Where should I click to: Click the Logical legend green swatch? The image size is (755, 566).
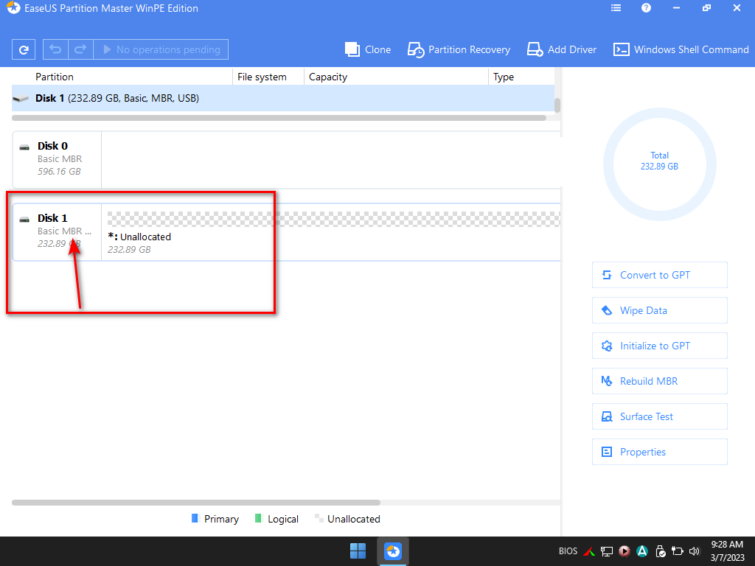click(258, 518)
